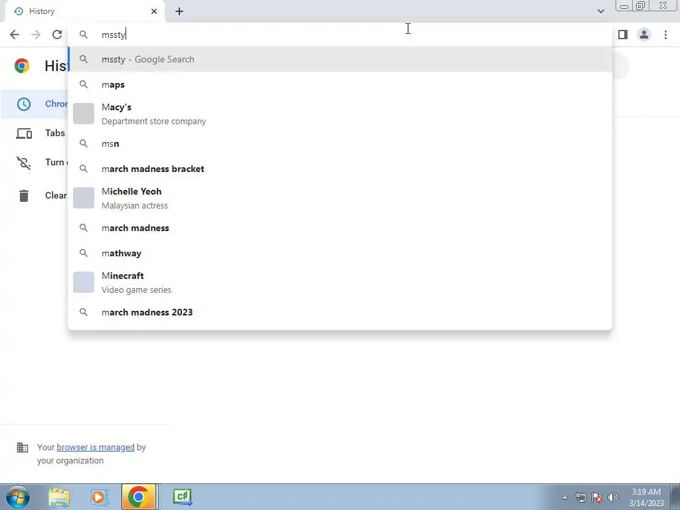Screen dimensions: 680x510
Task: Click the Minecraft suggestion thumbnail
Action: coord(84,282)
